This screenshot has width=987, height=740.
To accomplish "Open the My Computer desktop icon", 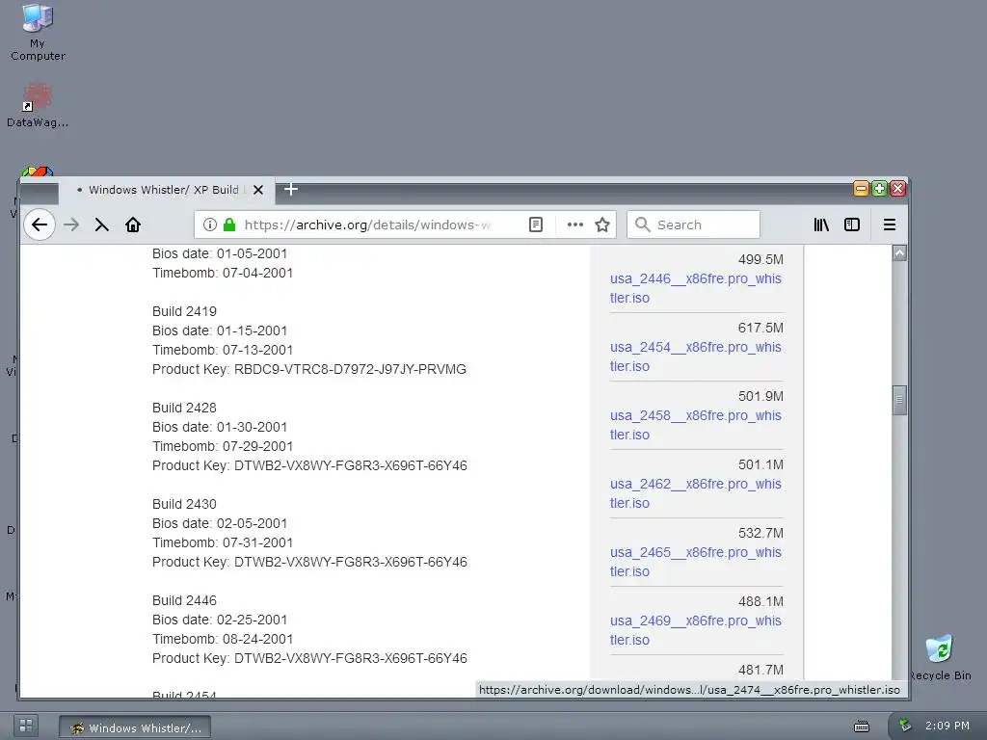I will [38, 33].
